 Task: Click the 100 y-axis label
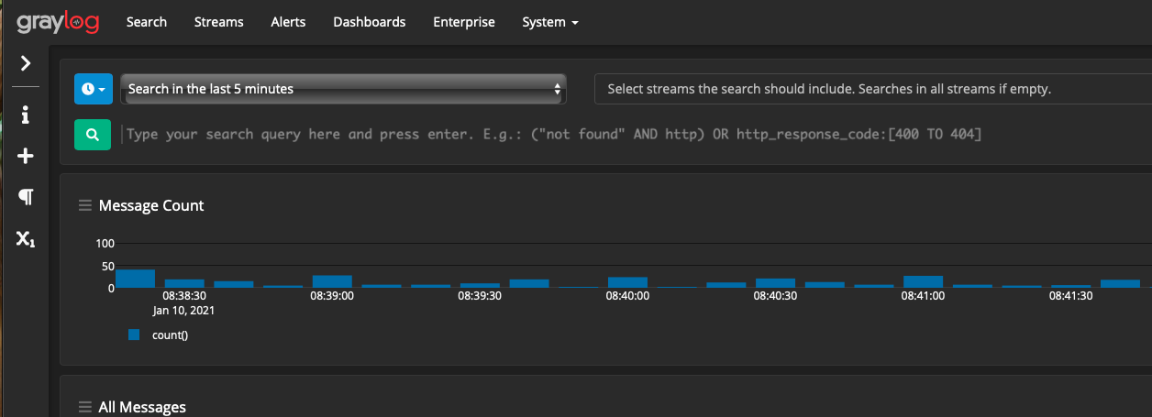point(105,244)
